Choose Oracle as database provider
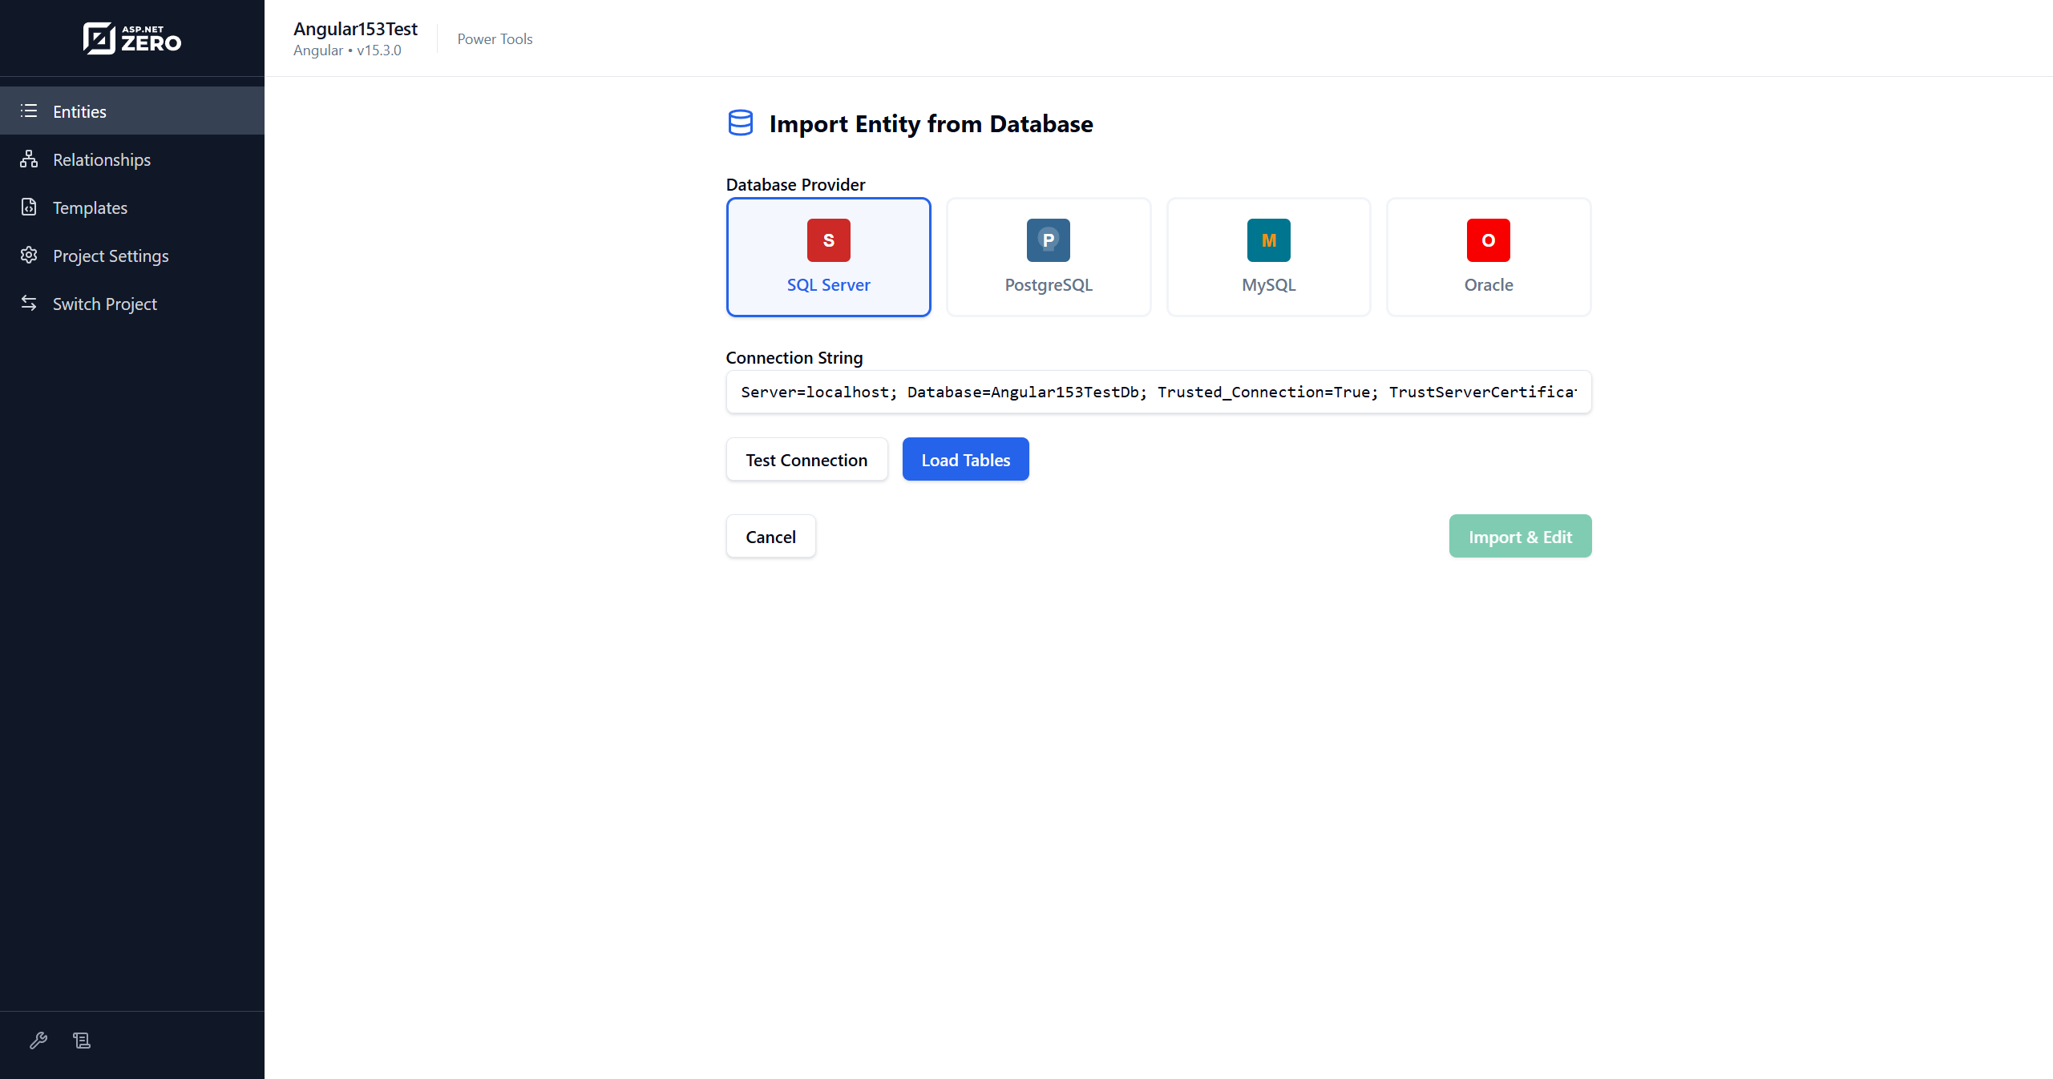This screenshot has width=2053, height=1079. coord(1489,257)
